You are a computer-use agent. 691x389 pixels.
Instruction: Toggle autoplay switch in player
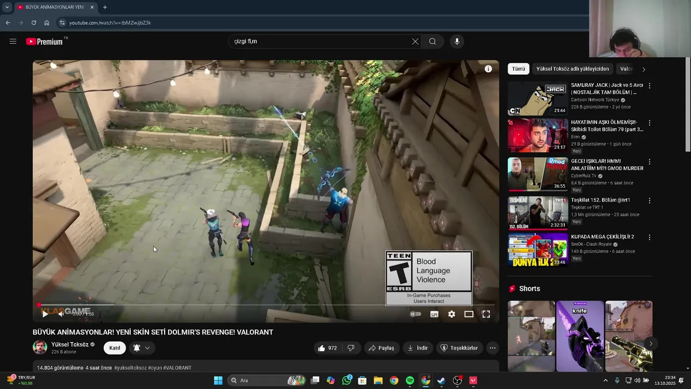point(415,314)
